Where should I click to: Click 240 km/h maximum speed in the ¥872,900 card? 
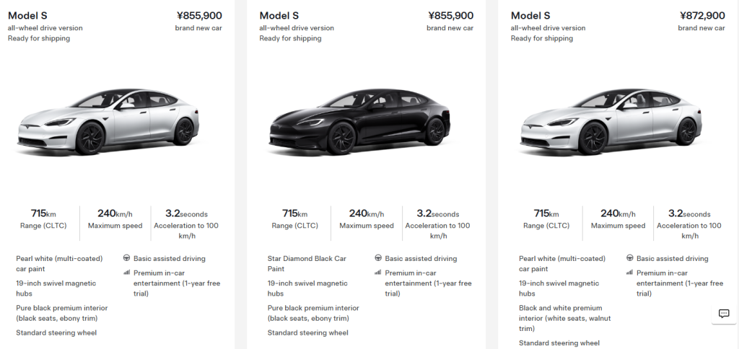[618, 213]
